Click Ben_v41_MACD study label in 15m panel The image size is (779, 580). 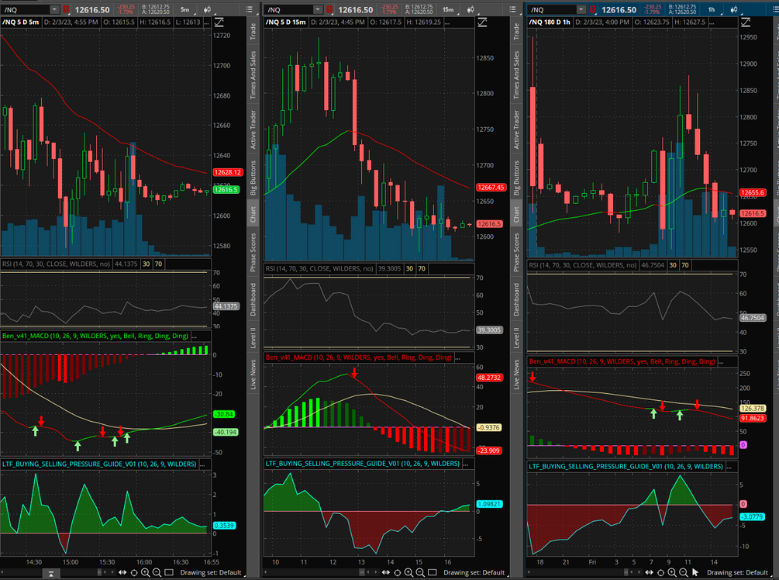pos(358,357)
